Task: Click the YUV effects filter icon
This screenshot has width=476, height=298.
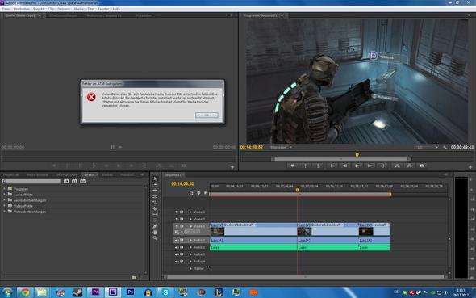Action: pos(82,182)
